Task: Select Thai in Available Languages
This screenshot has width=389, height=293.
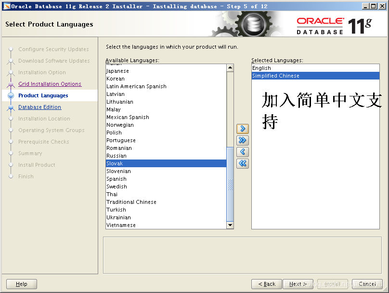Action: 166,194
